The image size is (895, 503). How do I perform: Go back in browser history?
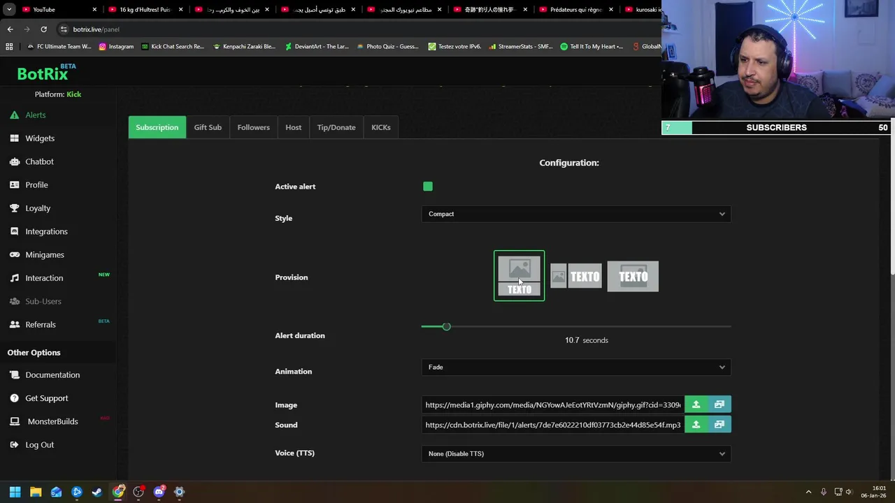tap(10, 29)
